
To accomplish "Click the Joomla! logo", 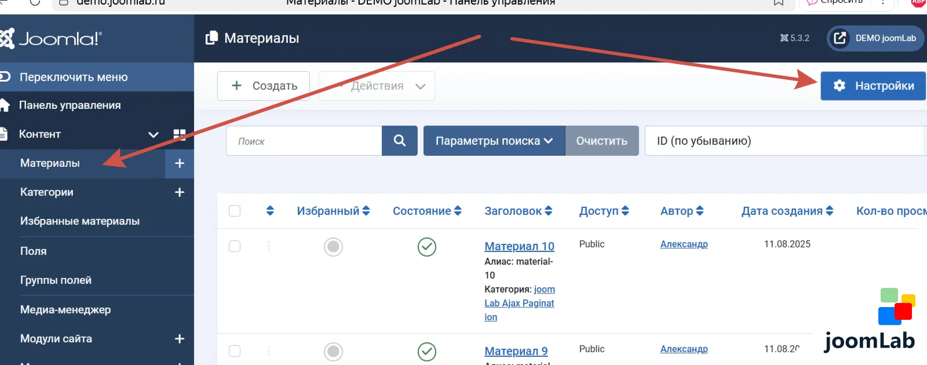I will click(51, 39).
